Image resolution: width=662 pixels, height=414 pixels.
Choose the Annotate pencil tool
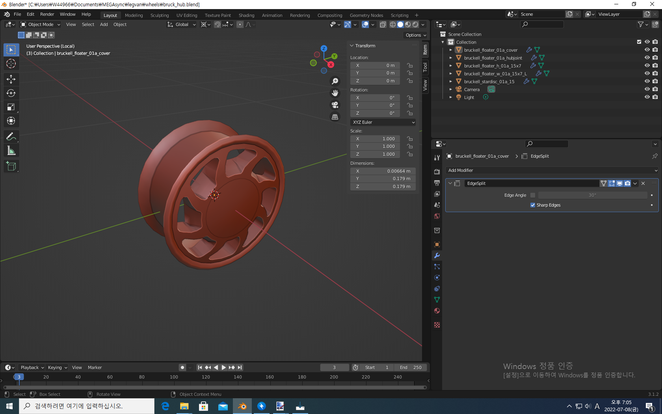(11, 136)
